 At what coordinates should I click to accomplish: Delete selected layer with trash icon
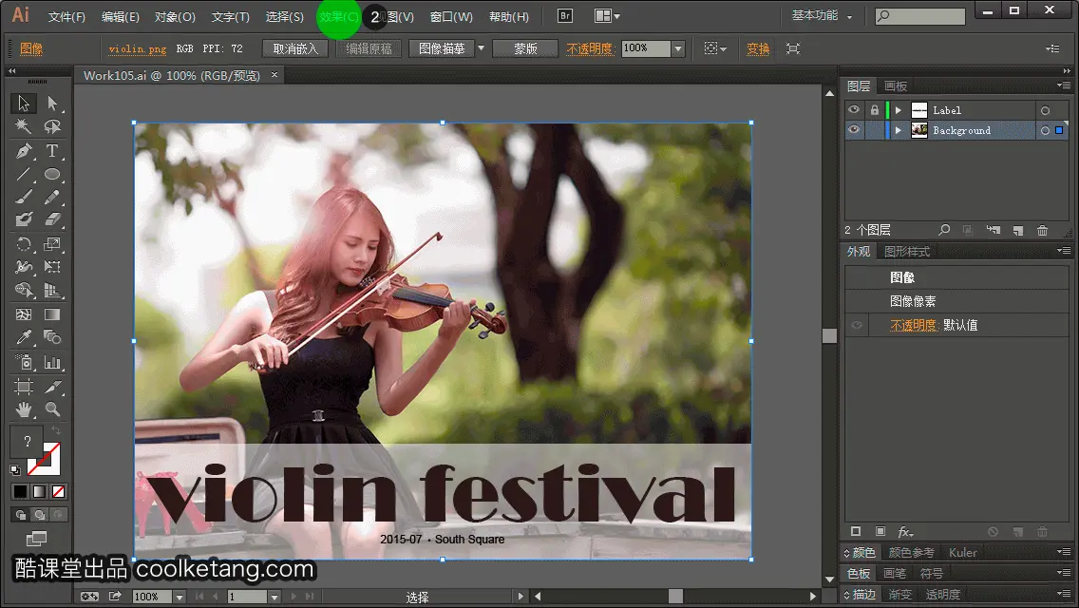(x=1043, y=230)
